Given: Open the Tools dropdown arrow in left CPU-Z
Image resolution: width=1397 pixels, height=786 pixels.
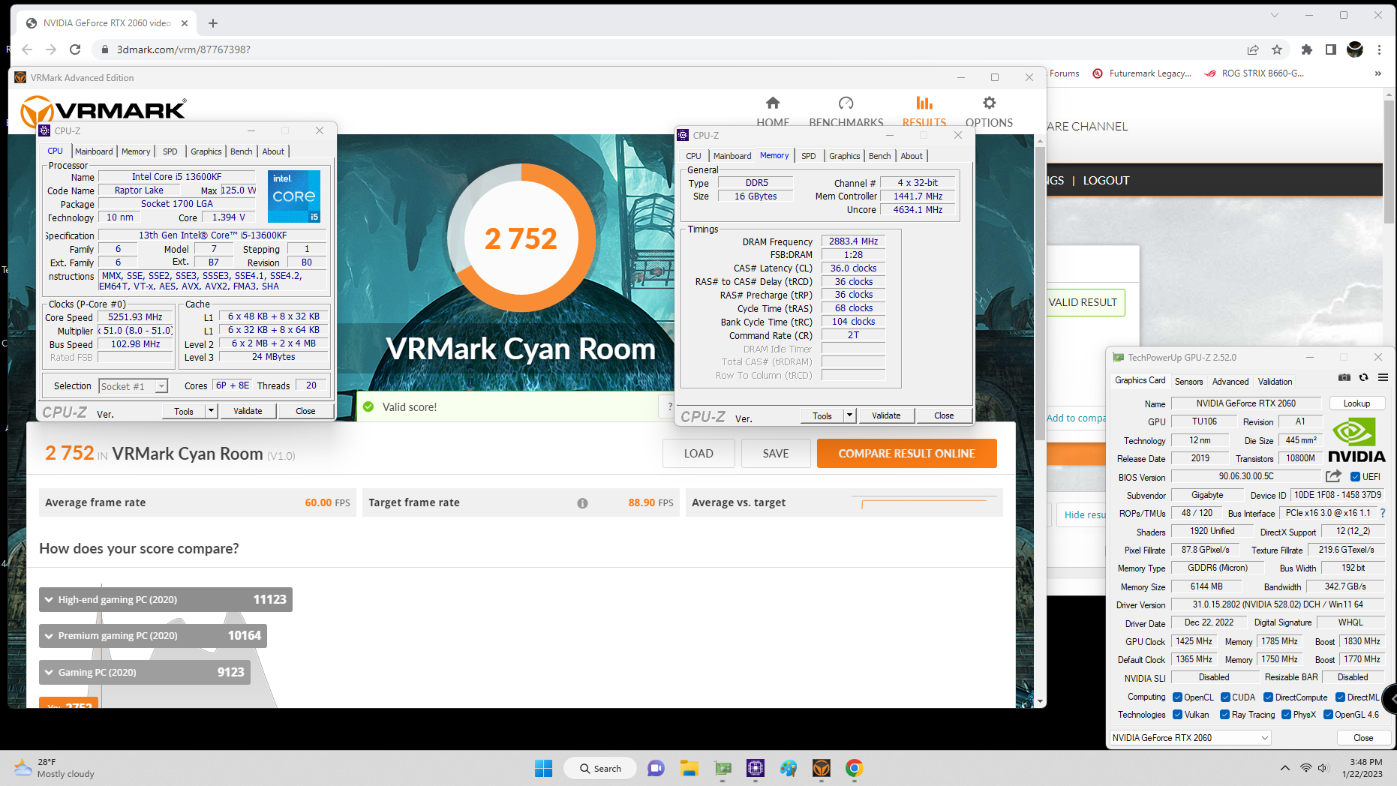Looking at the screenshot, I should tap(212, 411).
